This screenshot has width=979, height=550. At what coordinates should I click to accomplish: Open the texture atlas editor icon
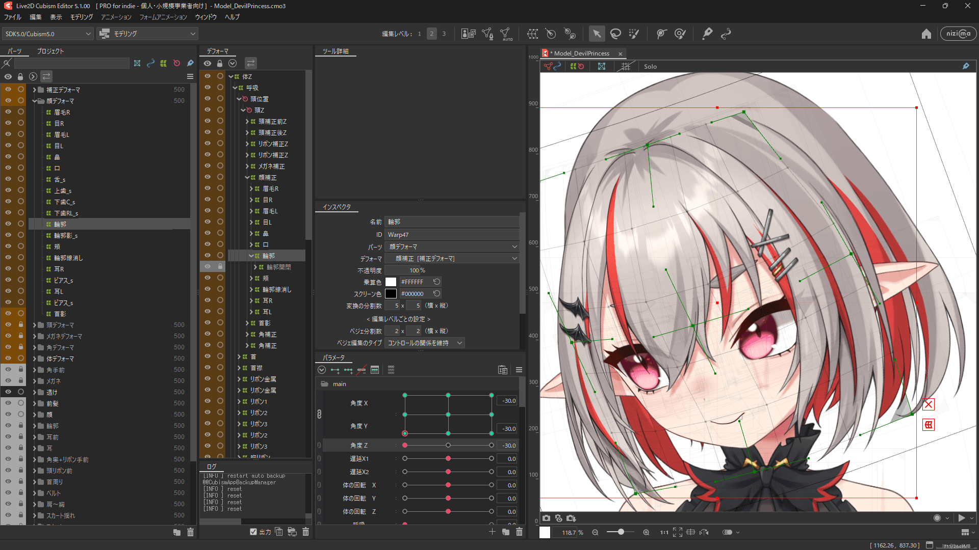468,34
